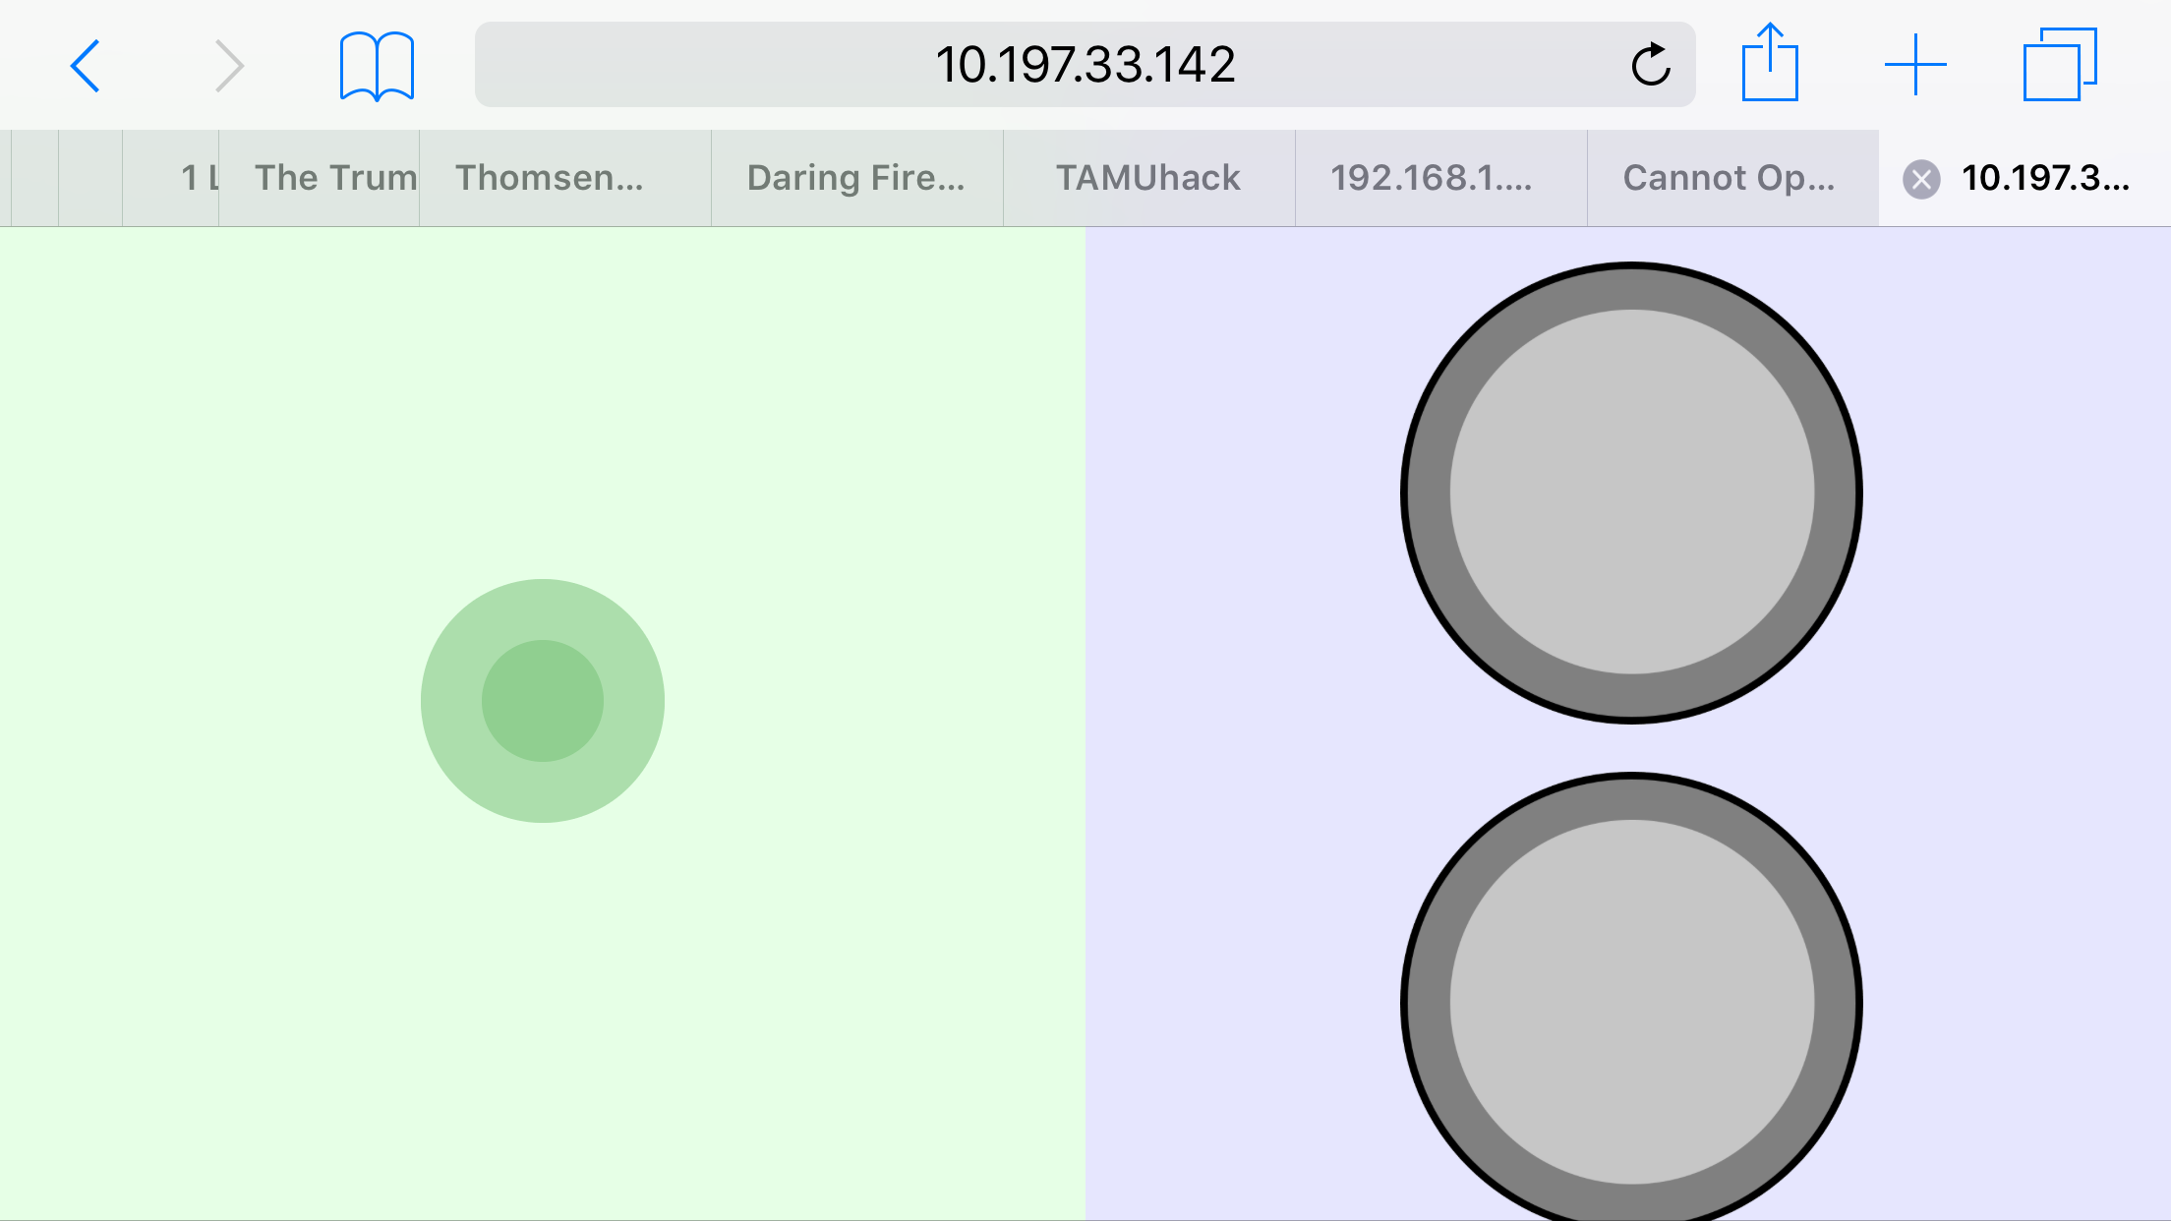The image size is (2171, 1221).
Task: Switch to the TAMUhack tab
Action: pyautogui.click(x=1148, y=178)
